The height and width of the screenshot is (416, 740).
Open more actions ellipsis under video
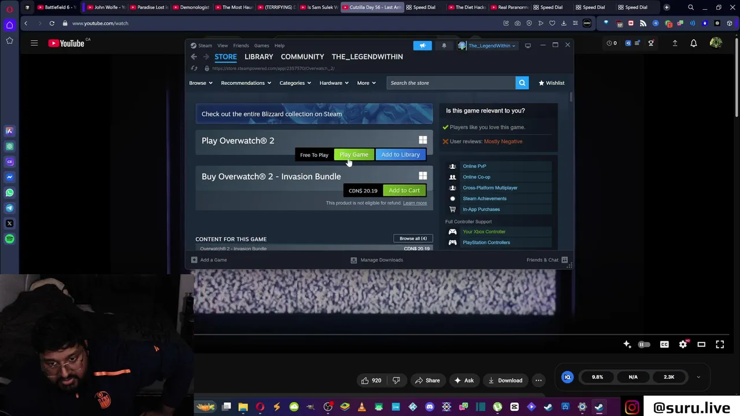pyautogui.click(x=538, y=380)
